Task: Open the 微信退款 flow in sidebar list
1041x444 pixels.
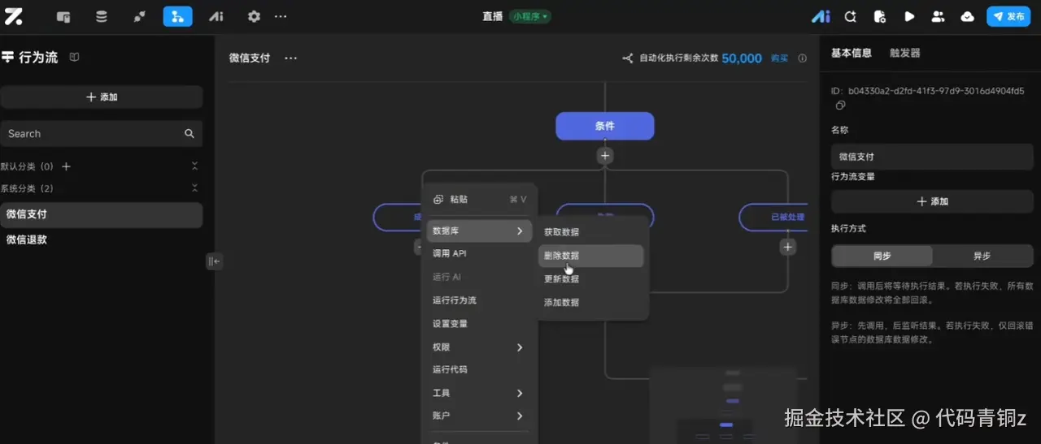Action: [x=102, y=239]
